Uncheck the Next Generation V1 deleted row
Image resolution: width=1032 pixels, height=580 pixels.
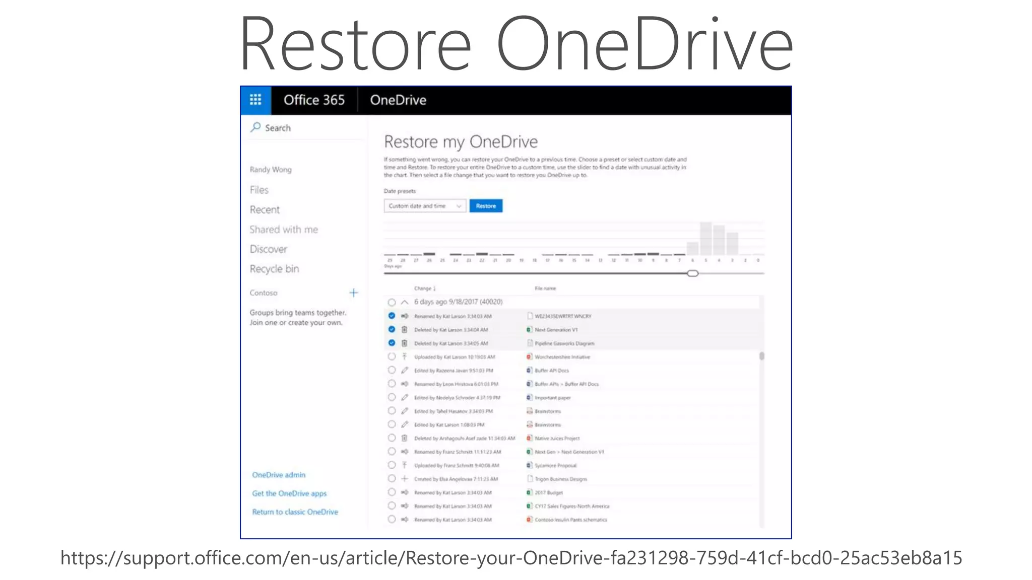392,330
